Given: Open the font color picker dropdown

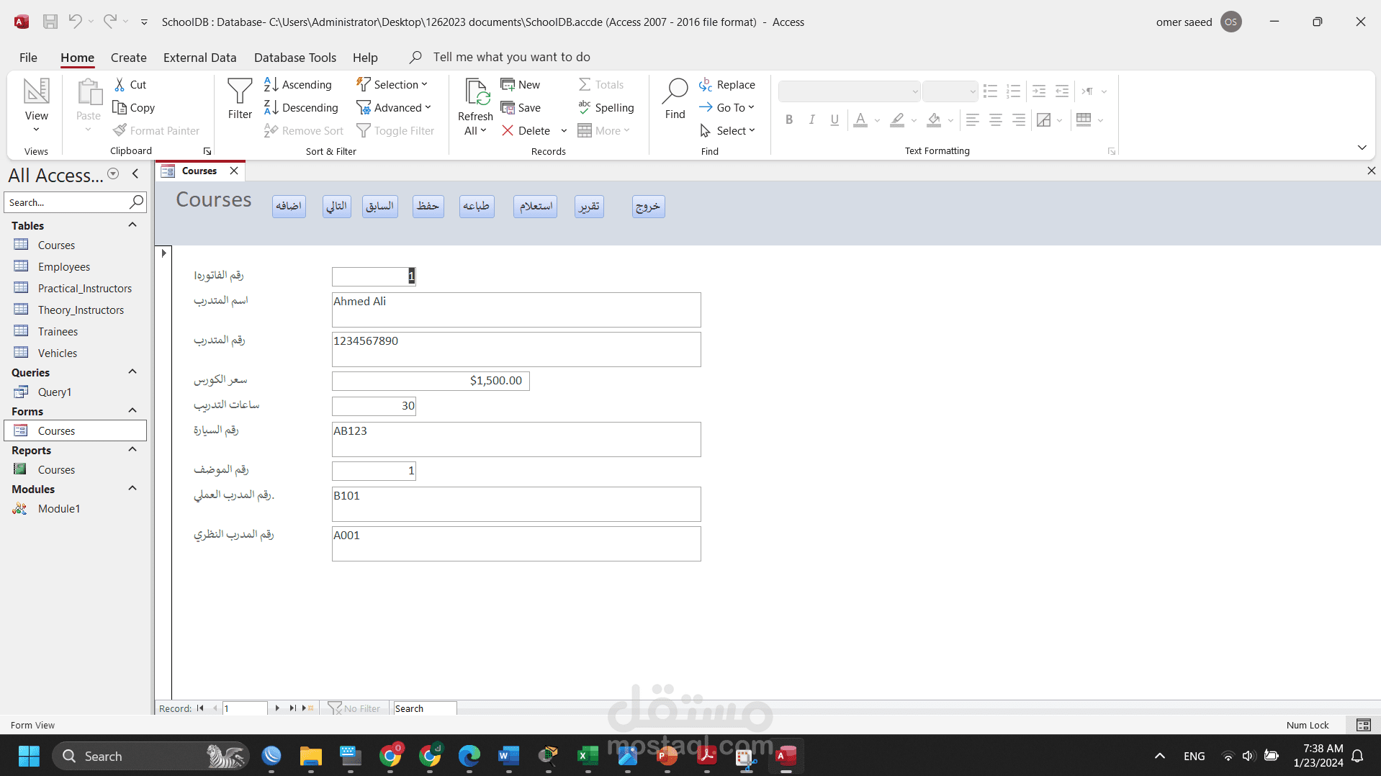Looking at the screenshot, I should pos(877,121).
